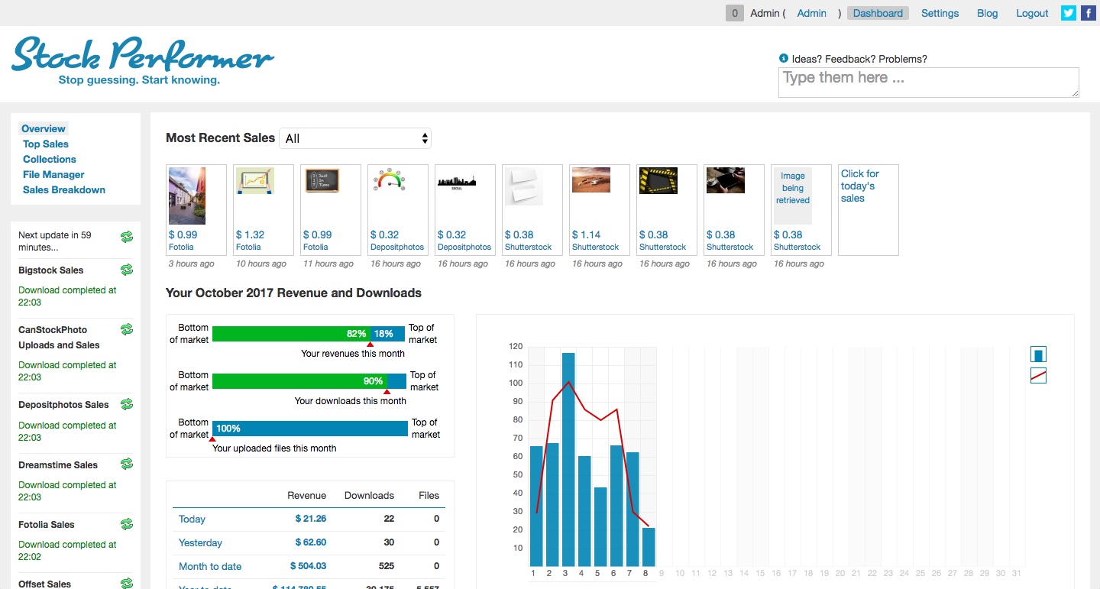The image size is (1100, 589).
Task: Open the Twitter icon in the header
Action: click(x=1068, y=13)
